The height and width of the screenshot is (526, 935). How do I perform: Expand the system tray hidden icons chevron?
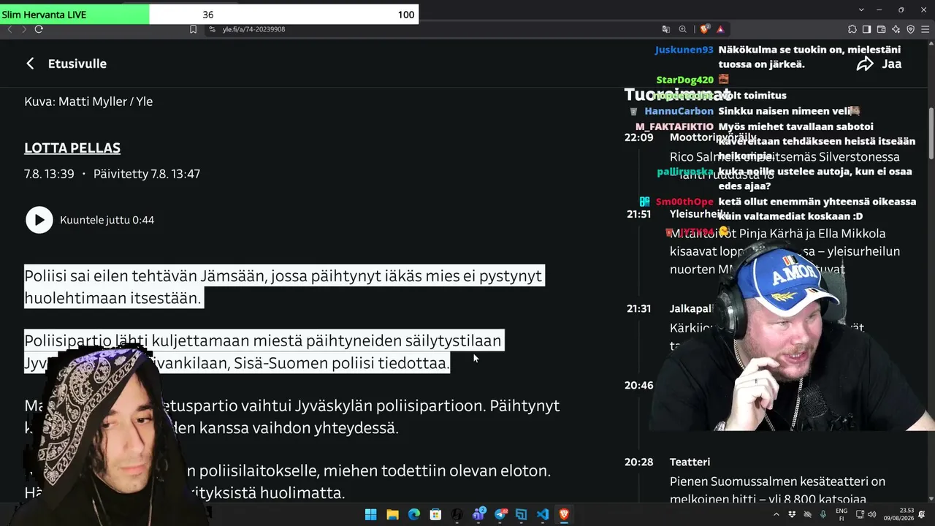776,514
